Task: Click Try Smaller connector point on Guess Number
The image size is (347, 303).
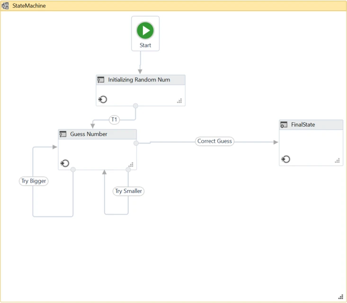Action: [128, 170]
